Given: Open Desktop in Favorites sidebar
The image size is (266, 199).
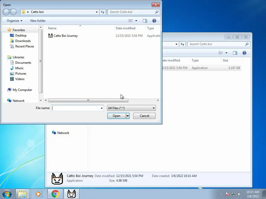Looking at the screenshot, I should [x=21, y=35].
